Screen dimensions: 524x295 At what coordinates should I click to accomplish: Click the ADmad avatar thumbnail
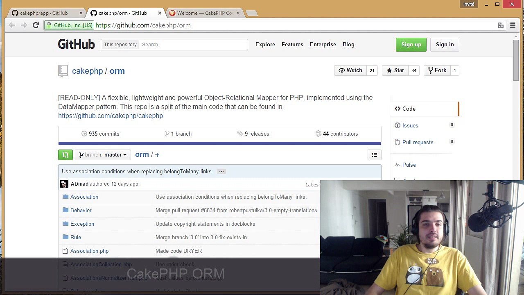[x=64, y=184]
